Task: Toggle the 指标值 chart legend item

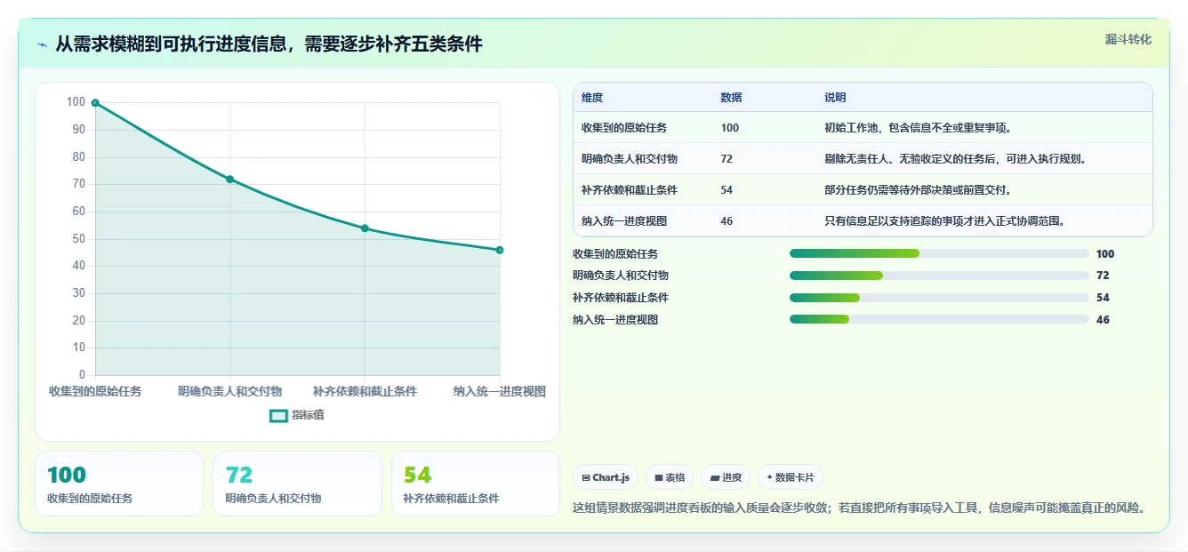Action: tap(297, 415)
